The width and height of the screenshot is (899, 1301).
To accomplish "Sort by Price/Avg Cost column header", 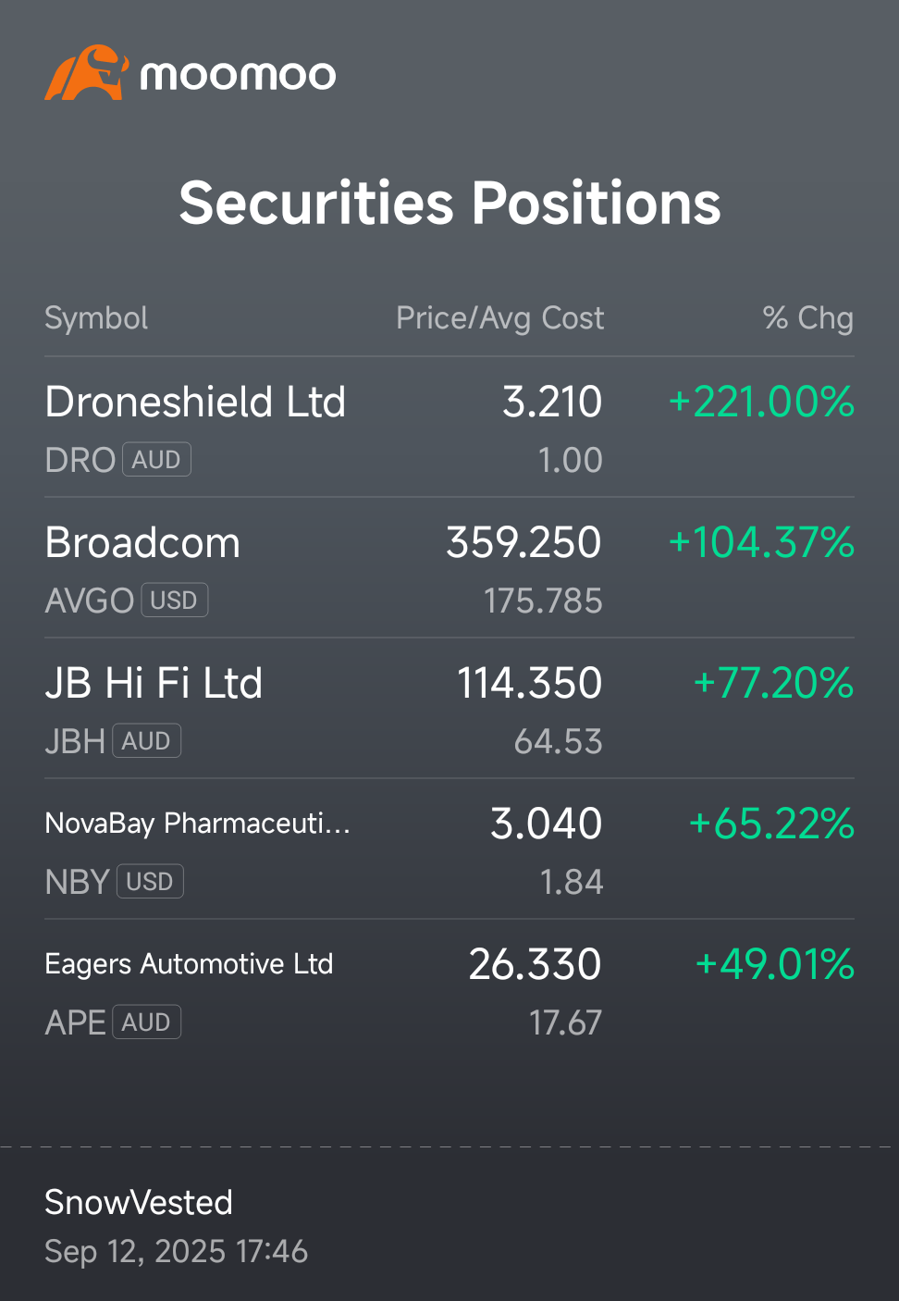I will [499, 318].
